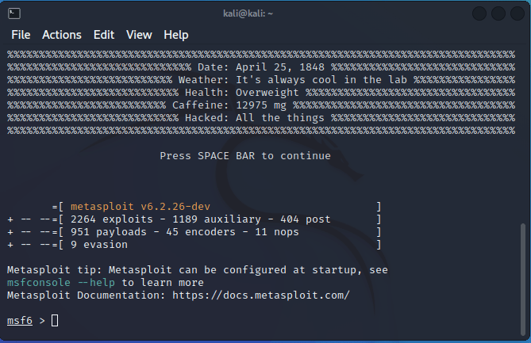
Task: Click the 'Caffeine: 12975 mg' text
Action: pyautogui.click(x=229, y=105)
